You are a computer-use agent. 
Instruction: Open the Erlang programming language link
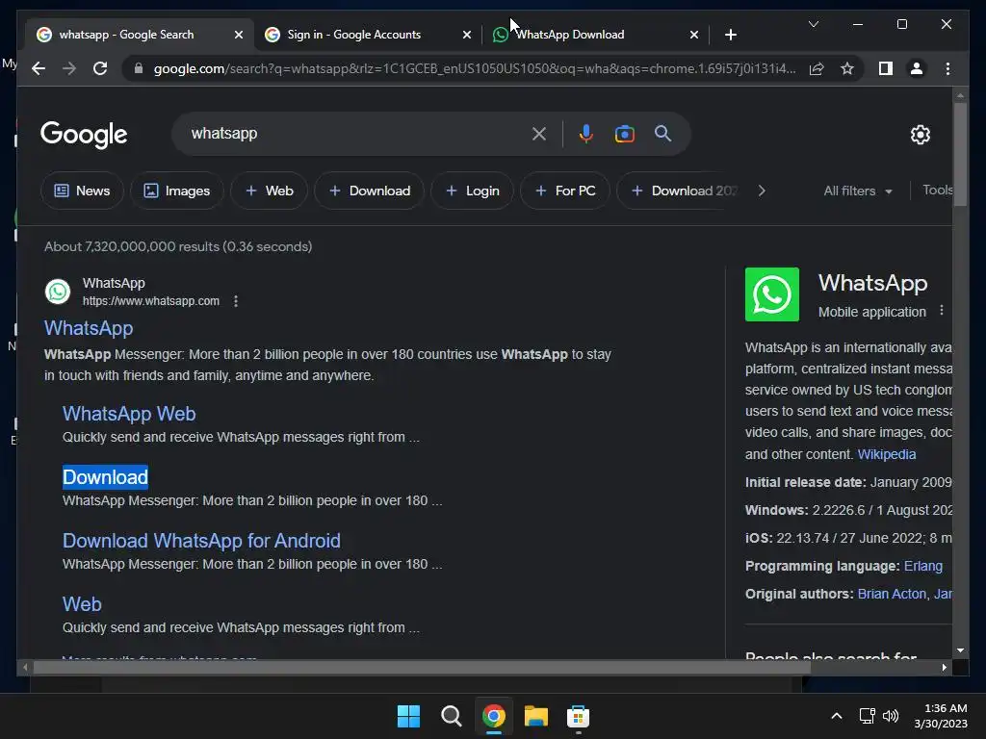tap(923, 566)
